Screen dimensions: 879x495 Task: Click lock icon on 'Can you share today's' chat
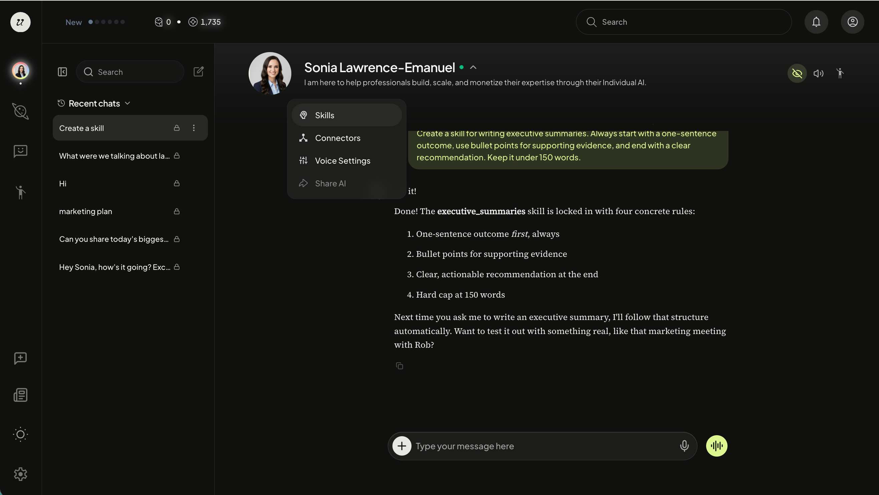coord(177,239)
